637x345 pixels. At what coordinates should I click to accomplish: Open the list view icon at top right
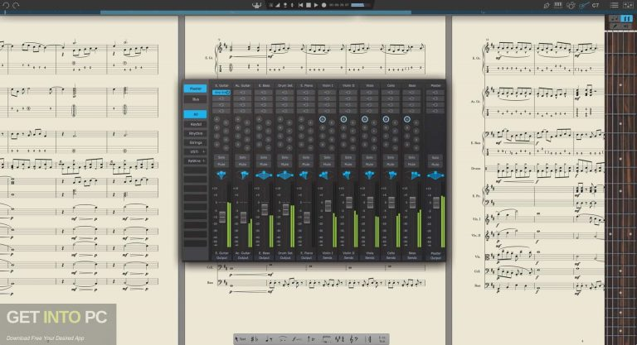point(615,5)
